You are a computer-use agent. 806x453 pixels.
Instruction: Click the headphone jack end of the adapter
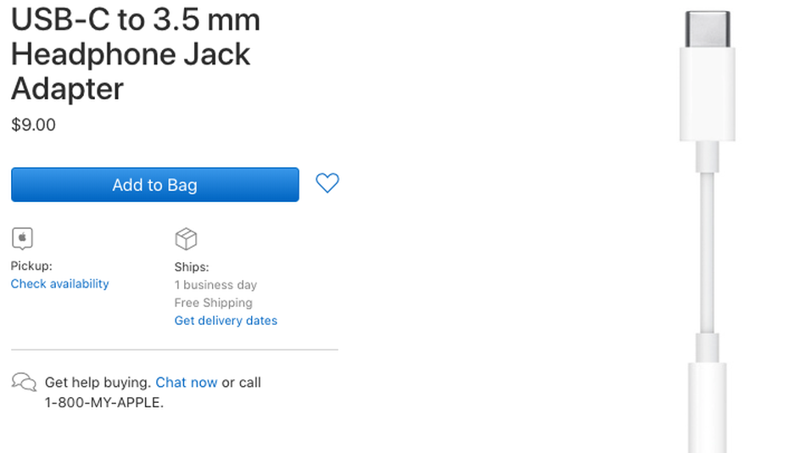click(707, 407)
